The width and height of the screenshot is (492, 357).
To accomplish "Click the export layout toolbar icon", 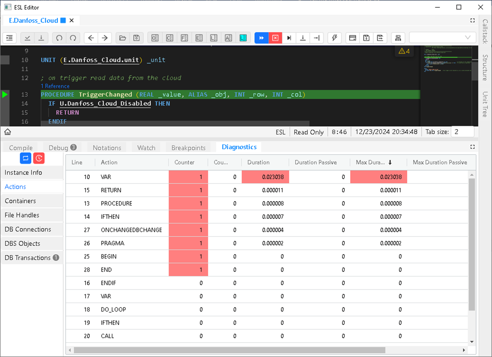I will point(380,38).
